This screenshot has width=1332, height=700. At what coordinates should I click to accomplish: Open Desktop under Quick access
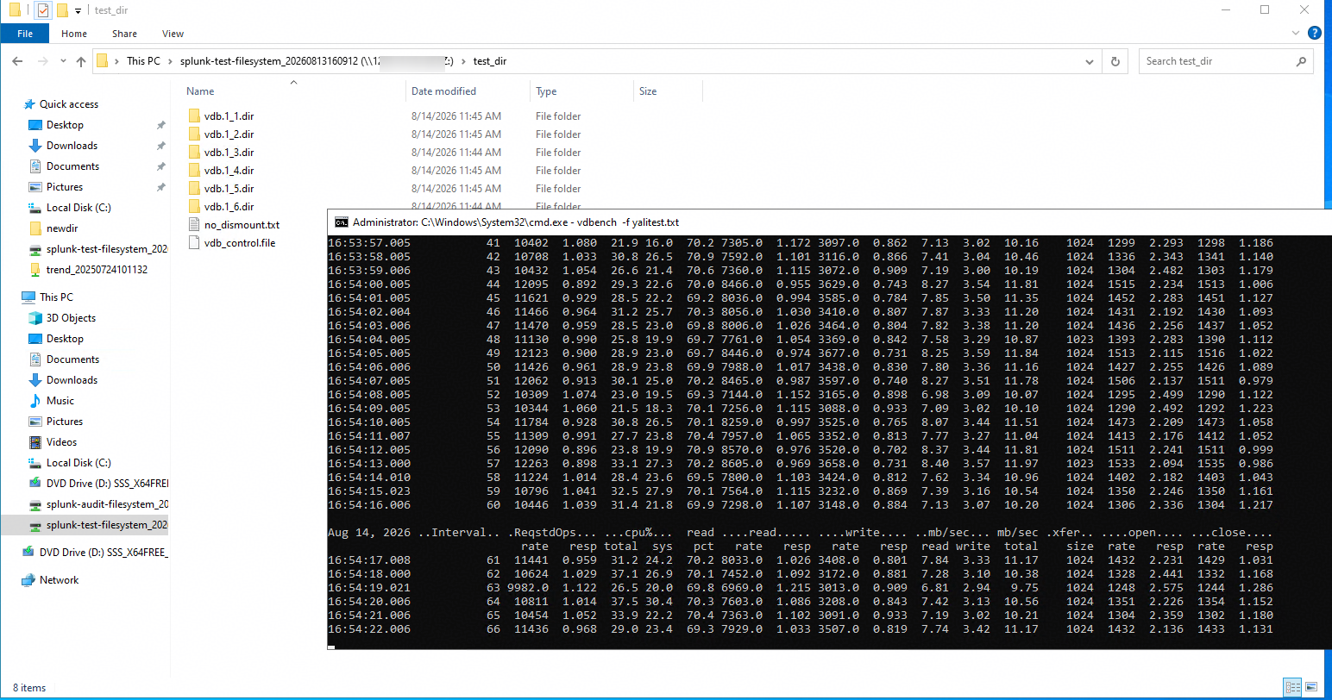pyautogui.click(x=65, y=125)
